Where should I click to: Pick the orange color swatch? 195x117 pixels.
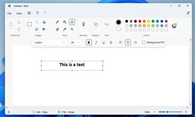pos(144,21)
